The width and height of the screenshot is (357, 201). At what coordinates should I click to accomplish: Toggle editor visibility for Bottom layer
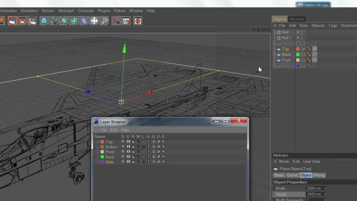coord(128,147)
